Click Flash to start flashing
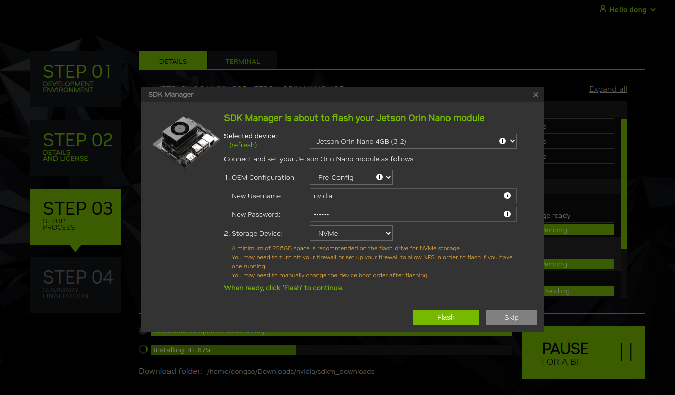The height and width of the screenshot is (395, 675). click(x=445, y=317)
